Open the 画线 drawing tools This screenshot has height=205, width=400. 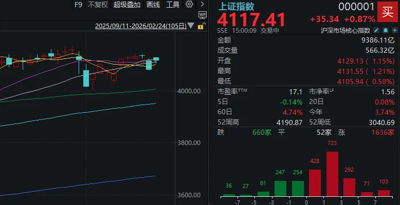click(153, 5)
